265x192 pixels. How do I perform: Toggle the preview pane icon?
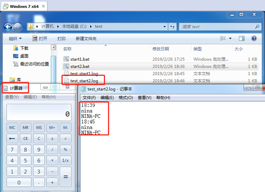tap(242, 38)
